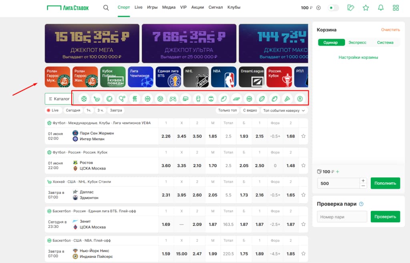This screenshot has width=410, height=263.
Task: Open the Джекпот Мега banner
Action: 92,43
